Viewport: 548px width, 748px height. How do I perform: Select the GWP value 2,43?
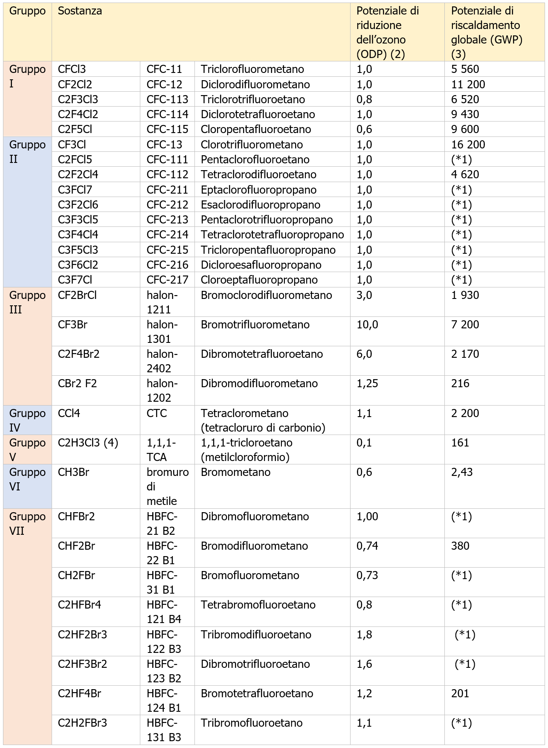tap(462, 473)
